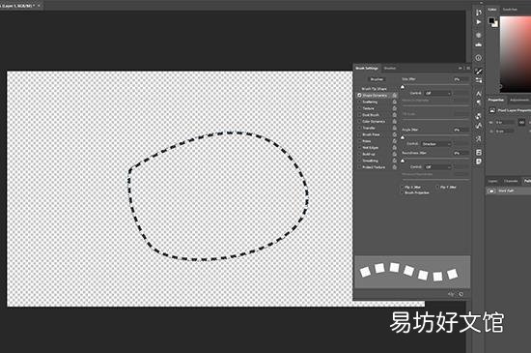The width and height of the screenshot is (531, 353).
Task: Open the Actions panel play icon
Action: (479, 22)
